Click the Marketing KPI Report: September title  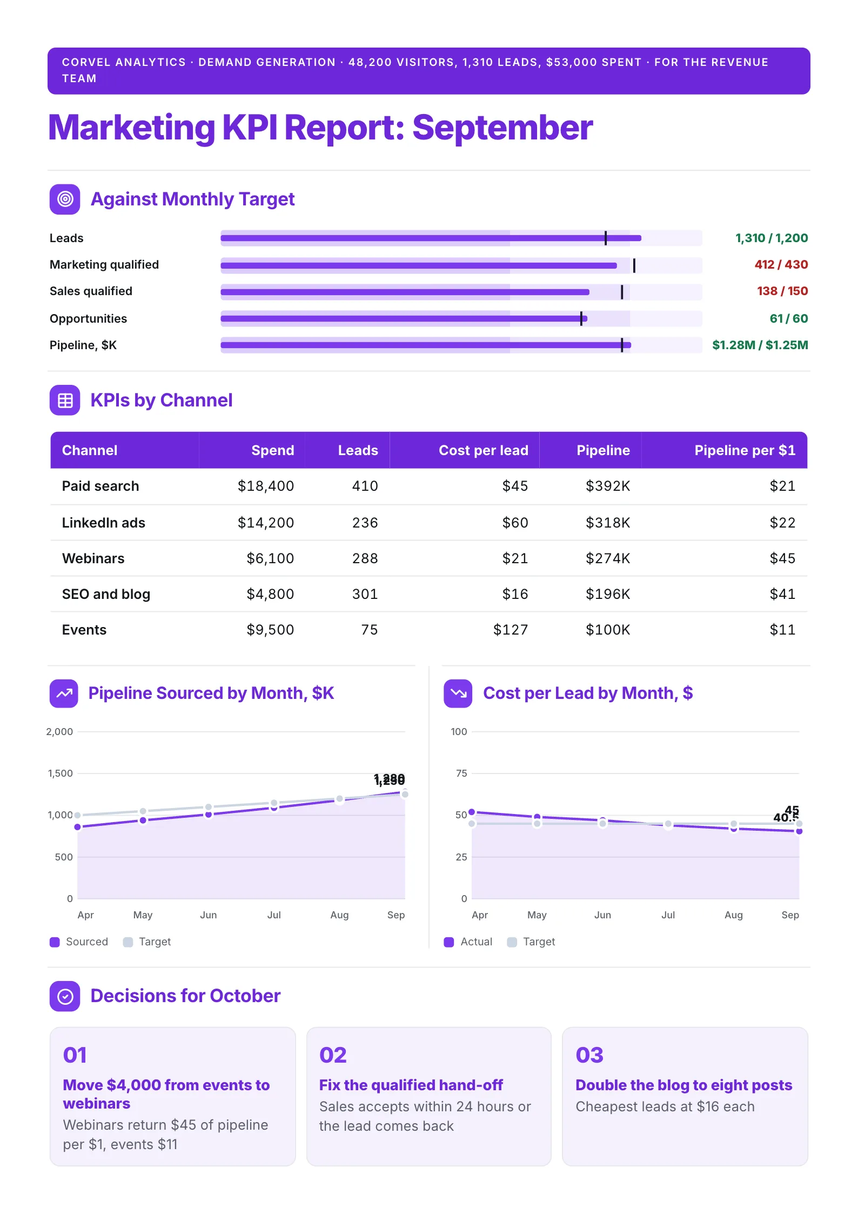pyautogui.click(x=320, y=128)
